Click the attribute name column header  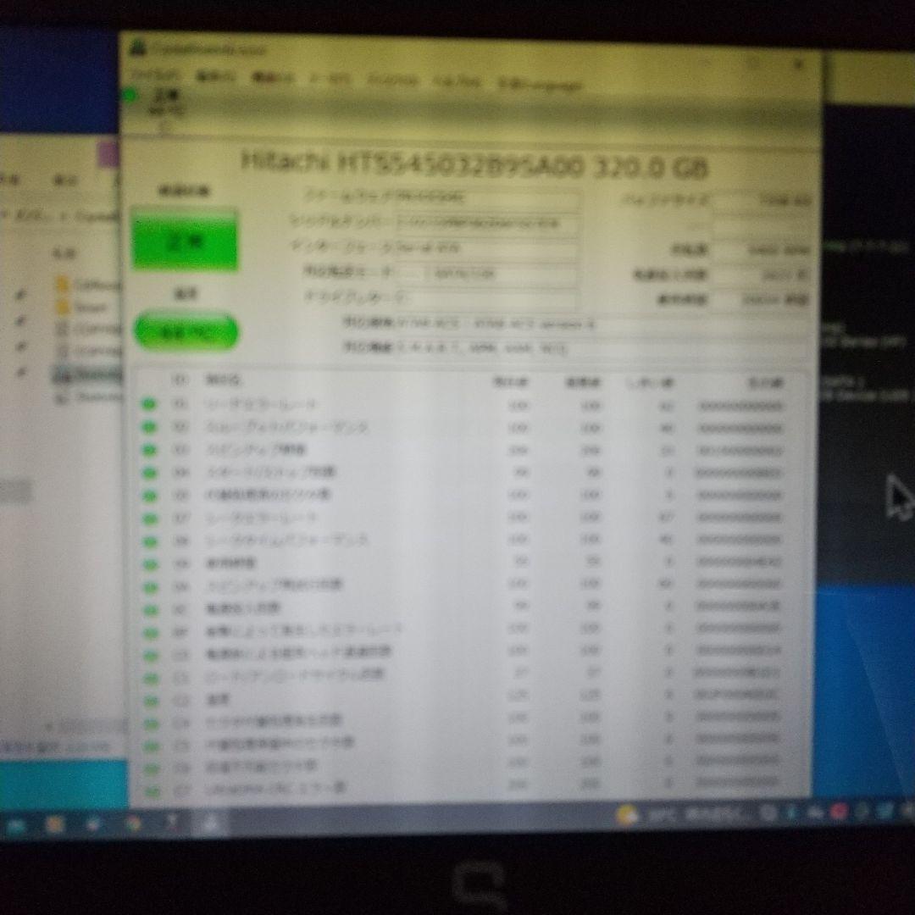pos(222,380)
